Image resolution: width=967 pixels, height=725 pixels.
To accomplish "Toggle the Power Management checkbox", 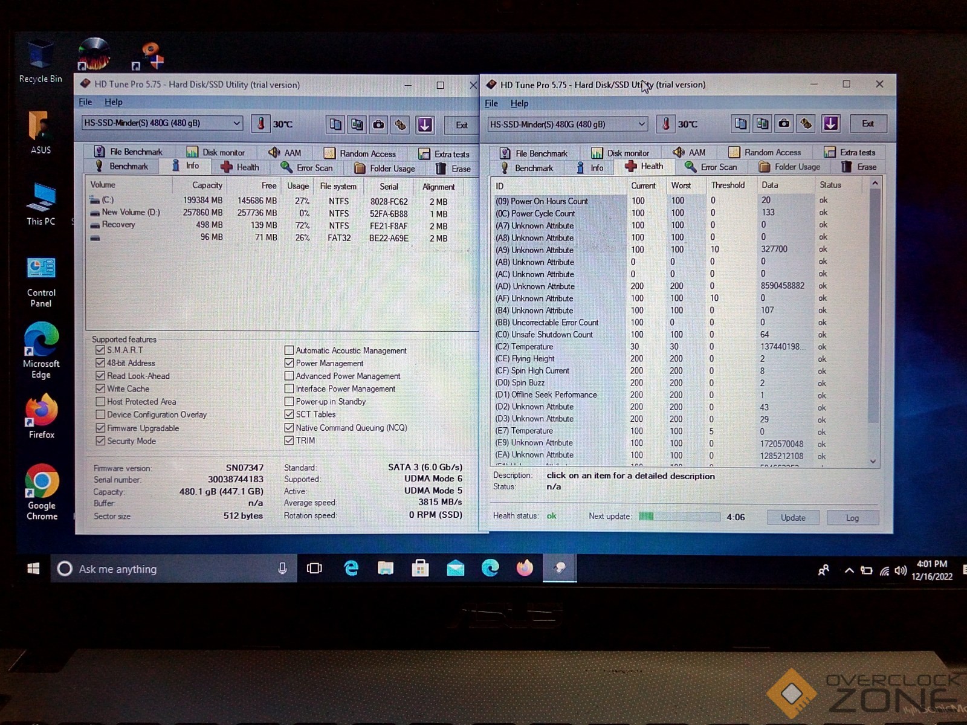I will pos(289,363).
